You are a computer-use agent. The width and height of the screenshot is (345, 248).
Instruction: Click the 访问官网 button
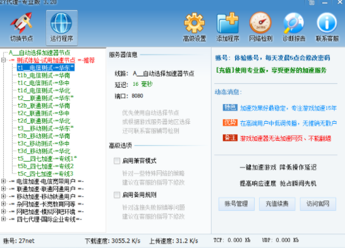click(x=318, y=204)
